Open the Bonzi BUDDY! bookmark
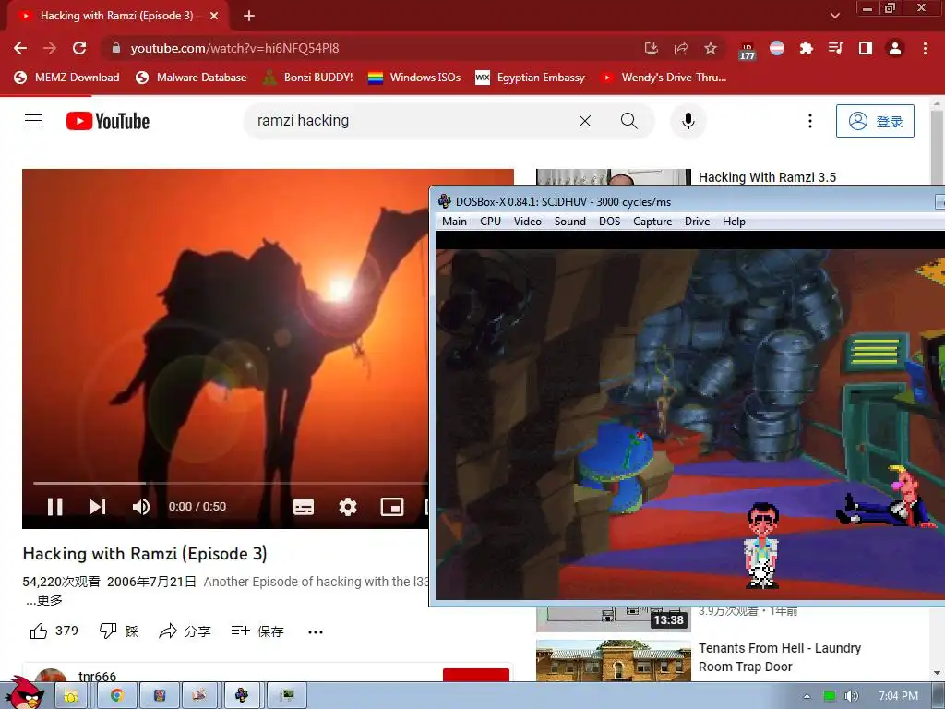Screen dimensions: 945x709 point(308,78)
